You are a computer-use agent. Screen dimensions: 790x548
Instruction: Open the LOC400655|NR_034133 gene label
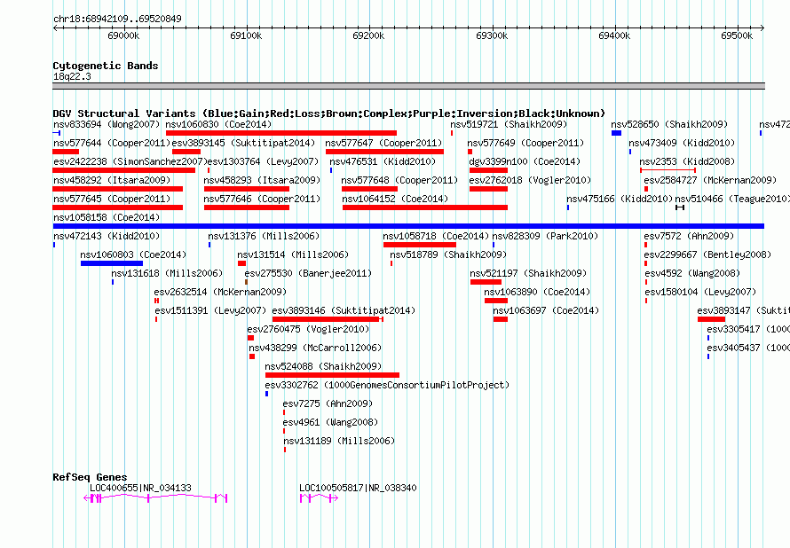[x=140, y=488]
